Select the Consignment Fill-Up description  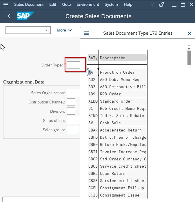122,188
